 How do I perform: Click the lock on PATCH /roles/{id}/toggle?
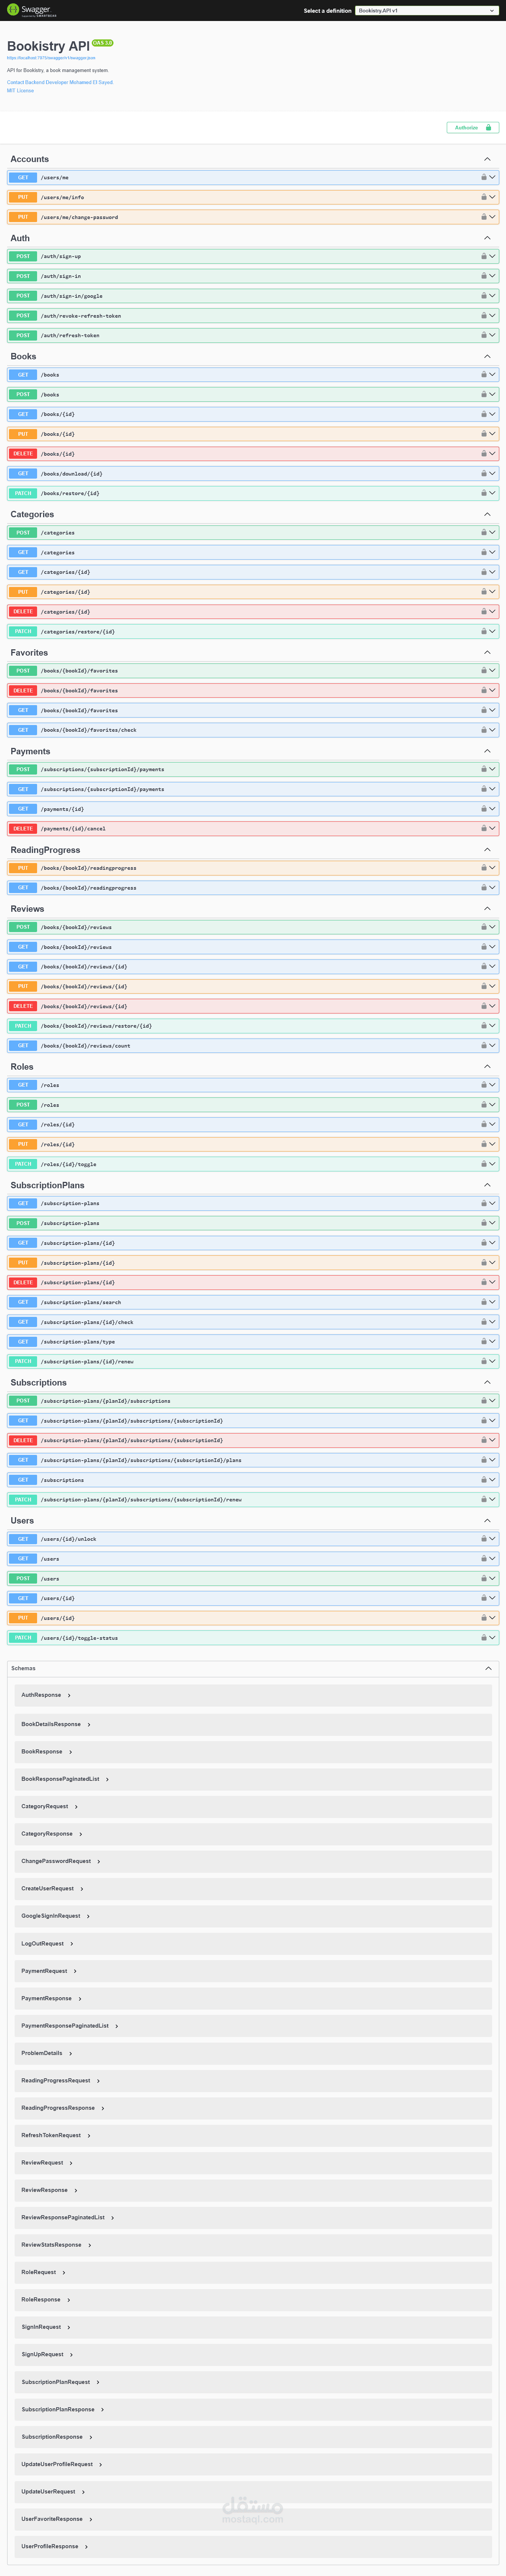pos(483,1164)
